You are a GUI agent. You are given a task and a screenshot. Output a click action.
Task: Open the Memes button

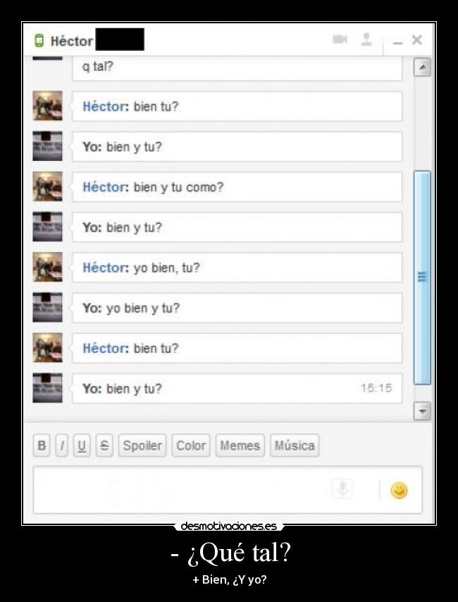(x=240, y=445)
